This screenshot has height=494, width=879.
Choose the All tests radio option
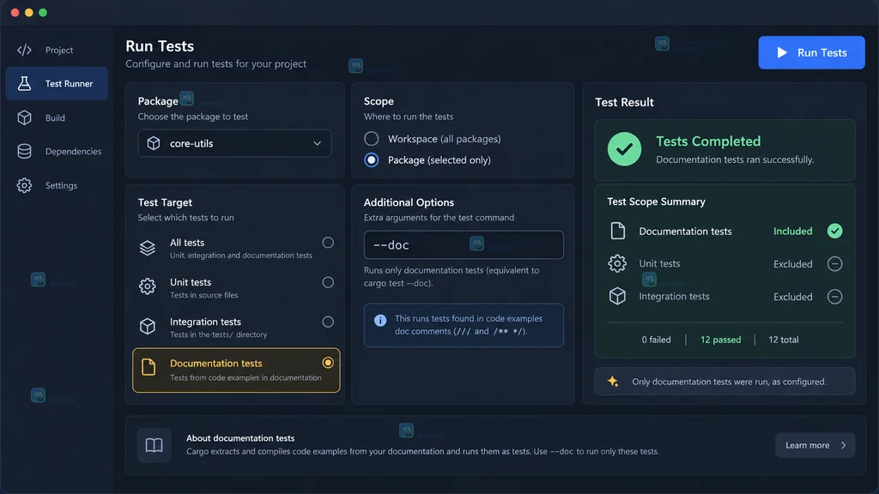[328, 243]
